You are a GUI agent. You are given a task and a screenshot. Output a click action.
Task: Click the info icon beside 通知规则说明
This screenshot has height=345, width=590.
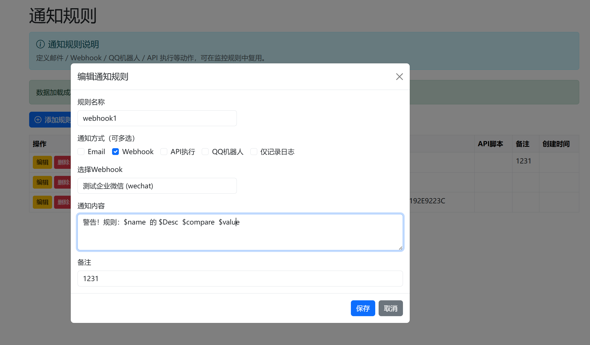[x=40, y=44]
